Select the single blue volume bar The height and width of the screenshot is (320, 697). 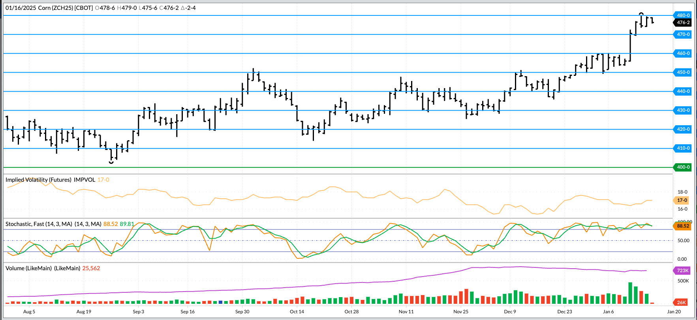pyautogui.click(x=221, y=302)
